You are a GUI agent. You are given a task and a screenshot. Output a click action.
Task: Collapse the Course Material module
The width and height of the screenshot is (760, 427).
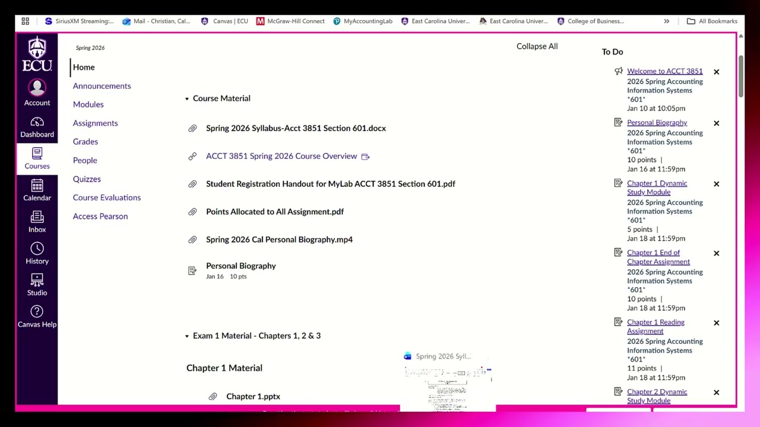(x=186, y=98)
